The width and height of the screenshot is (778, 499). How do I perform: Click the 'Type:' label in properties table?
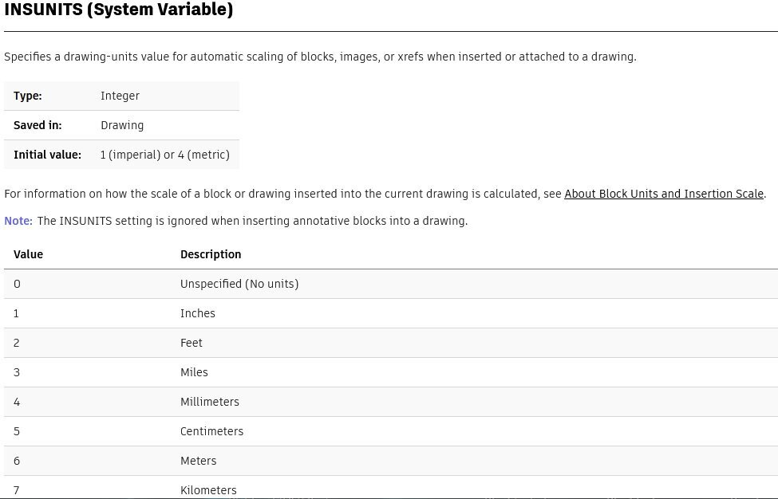click(28, 96)
